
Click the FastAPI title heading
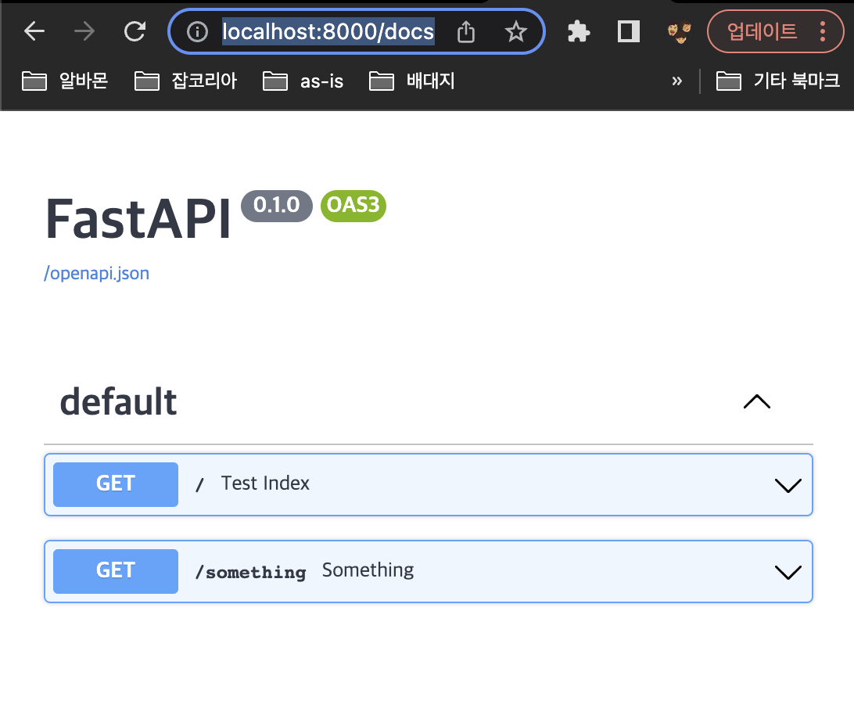(x=138, y=219)
